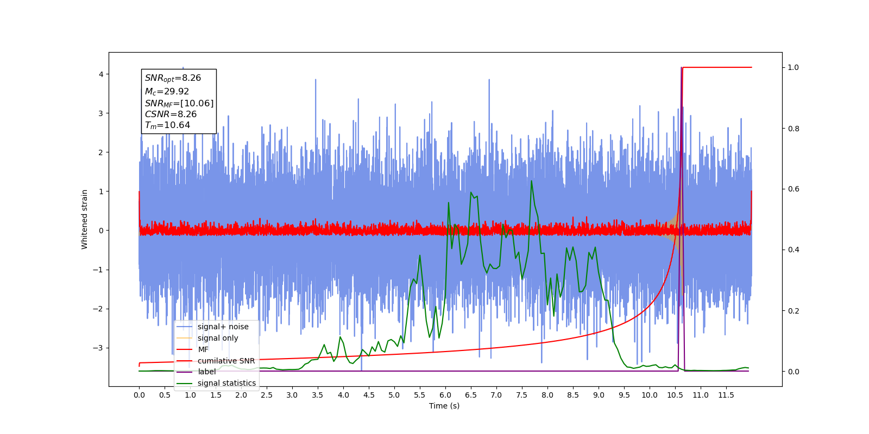Click the 0.2 tick on the secondary y-axis
869x434 pixels.
click(x=794, y=311)
